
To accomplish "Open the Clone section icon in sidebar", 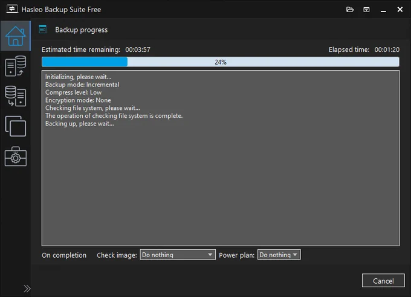I will [x=16, y=126].
